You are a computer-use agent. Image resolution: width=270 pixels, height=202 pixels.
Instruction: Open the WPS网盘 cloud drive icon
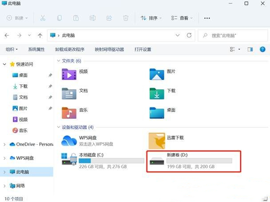coord(69,140)
